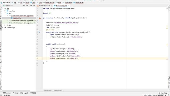This screenshot has width=170, height=96.
Task: Click the 4 spaces indent indicator
Action: (160, 95)
